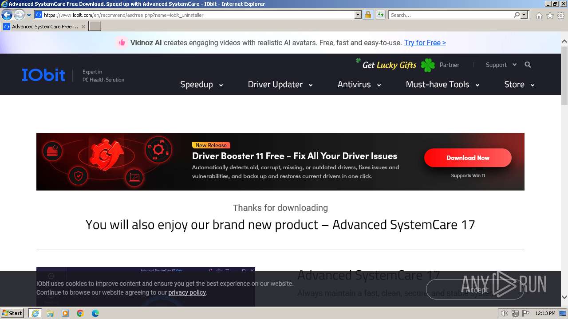
Task: Click the IObit logo
Action: [x=43, y=75]
